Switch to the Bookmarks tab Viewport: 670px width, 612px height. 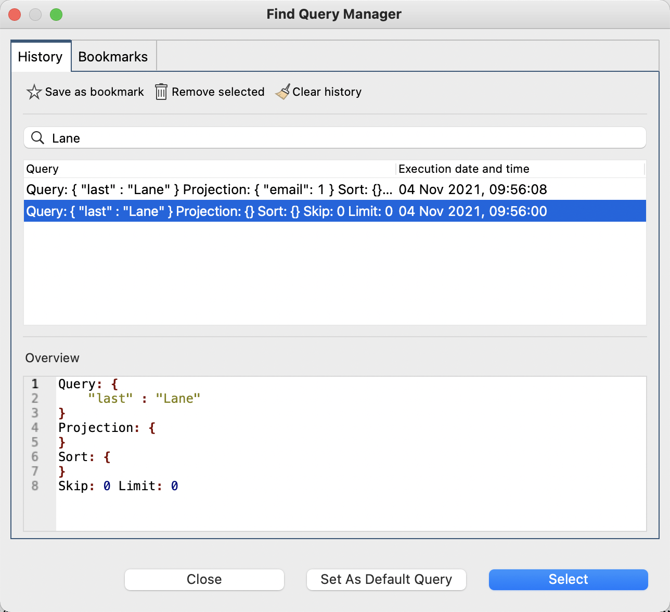point(113,56)
